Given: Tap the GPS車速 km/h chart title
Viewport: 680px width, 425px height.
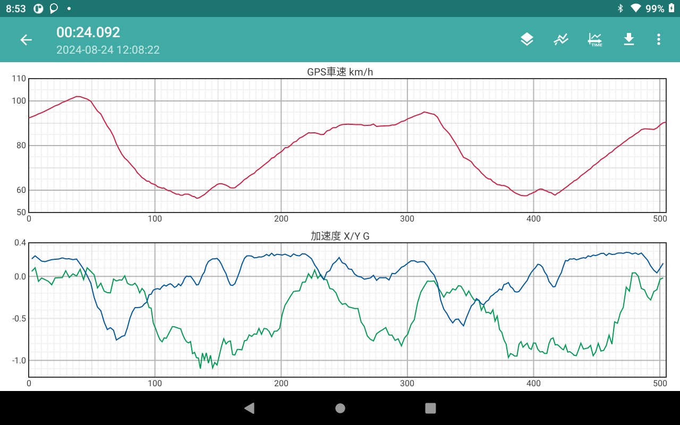Looking at the screenshot, I should pos(340,72).
